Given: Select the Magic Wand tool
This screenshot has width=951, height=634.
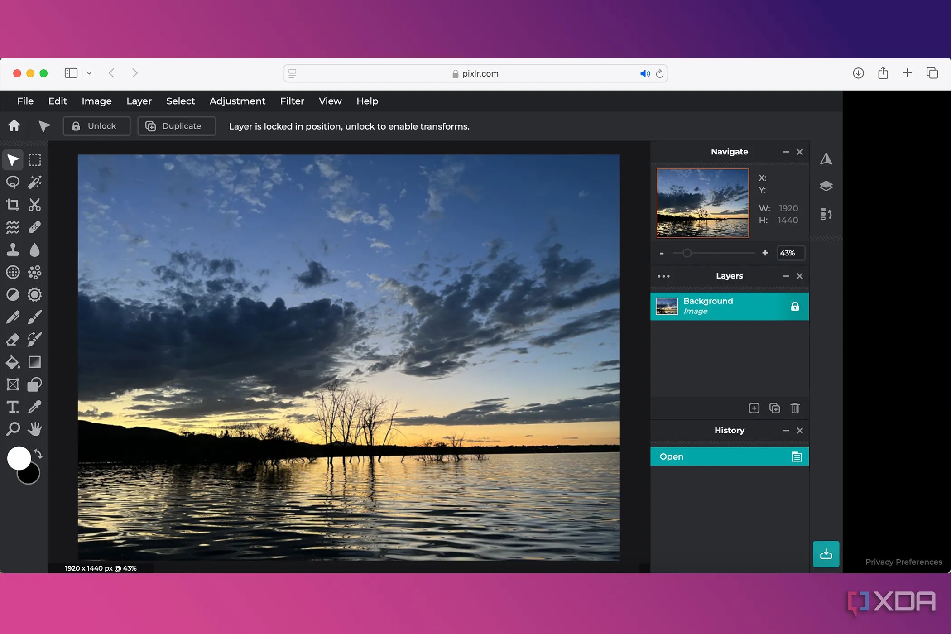Looking at the screenshot, I should [x=34, y=182].
